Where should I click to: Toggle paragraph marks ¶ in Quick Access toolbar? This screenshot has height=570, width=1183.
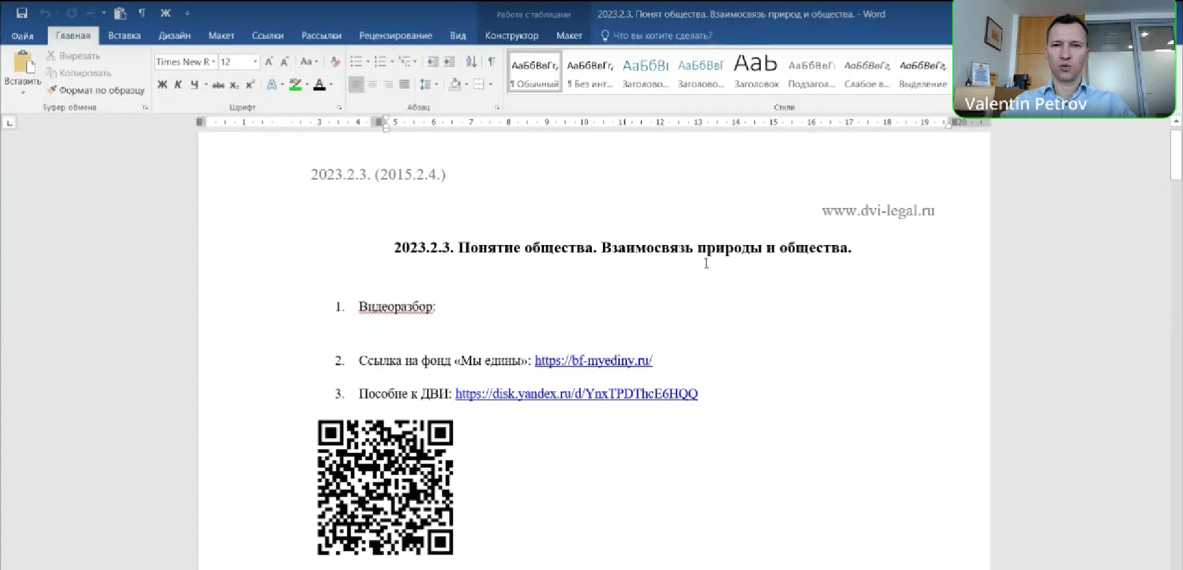point(142,13)
